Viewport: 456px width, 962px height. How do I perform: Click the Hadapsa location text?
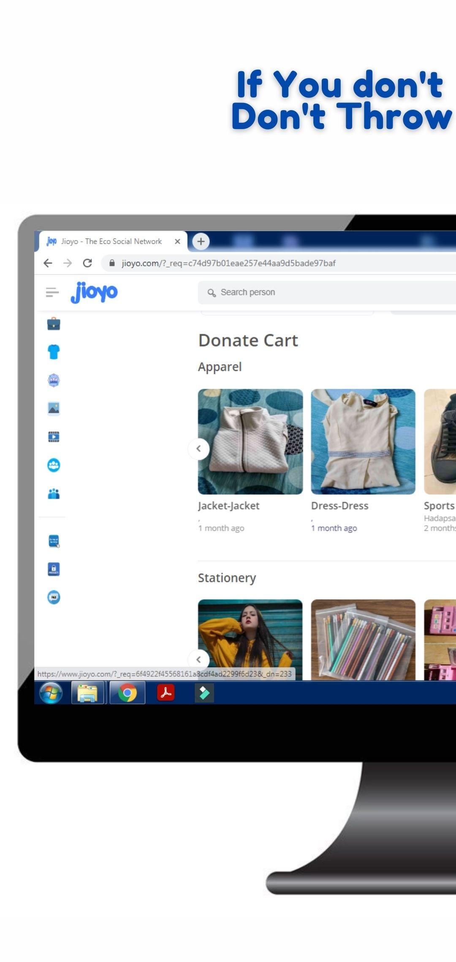point(440,518)
